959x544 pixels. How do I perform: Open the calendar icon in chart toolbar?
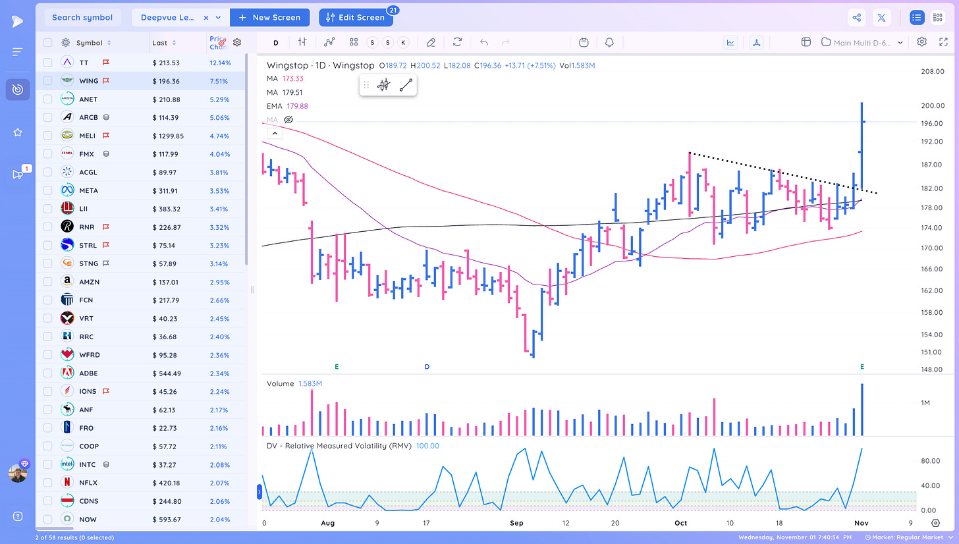(584, 42)
